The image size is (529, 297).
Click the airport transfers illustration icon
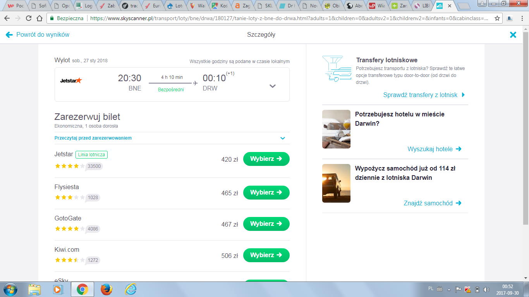coord(336,68)
